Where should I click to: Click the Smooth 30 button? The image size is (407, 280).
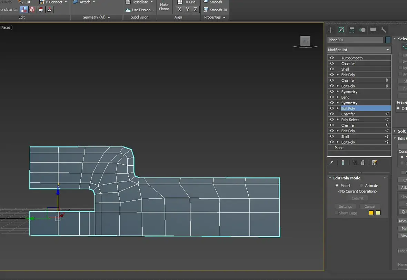pos(215,10)
